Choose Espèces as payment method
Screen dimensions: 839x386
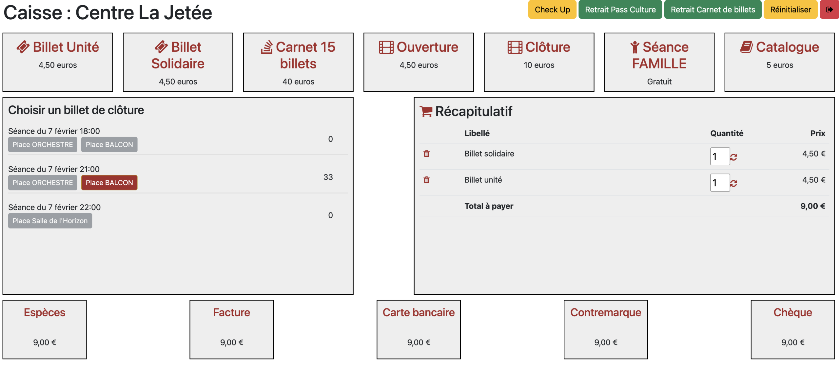[45, 329]
